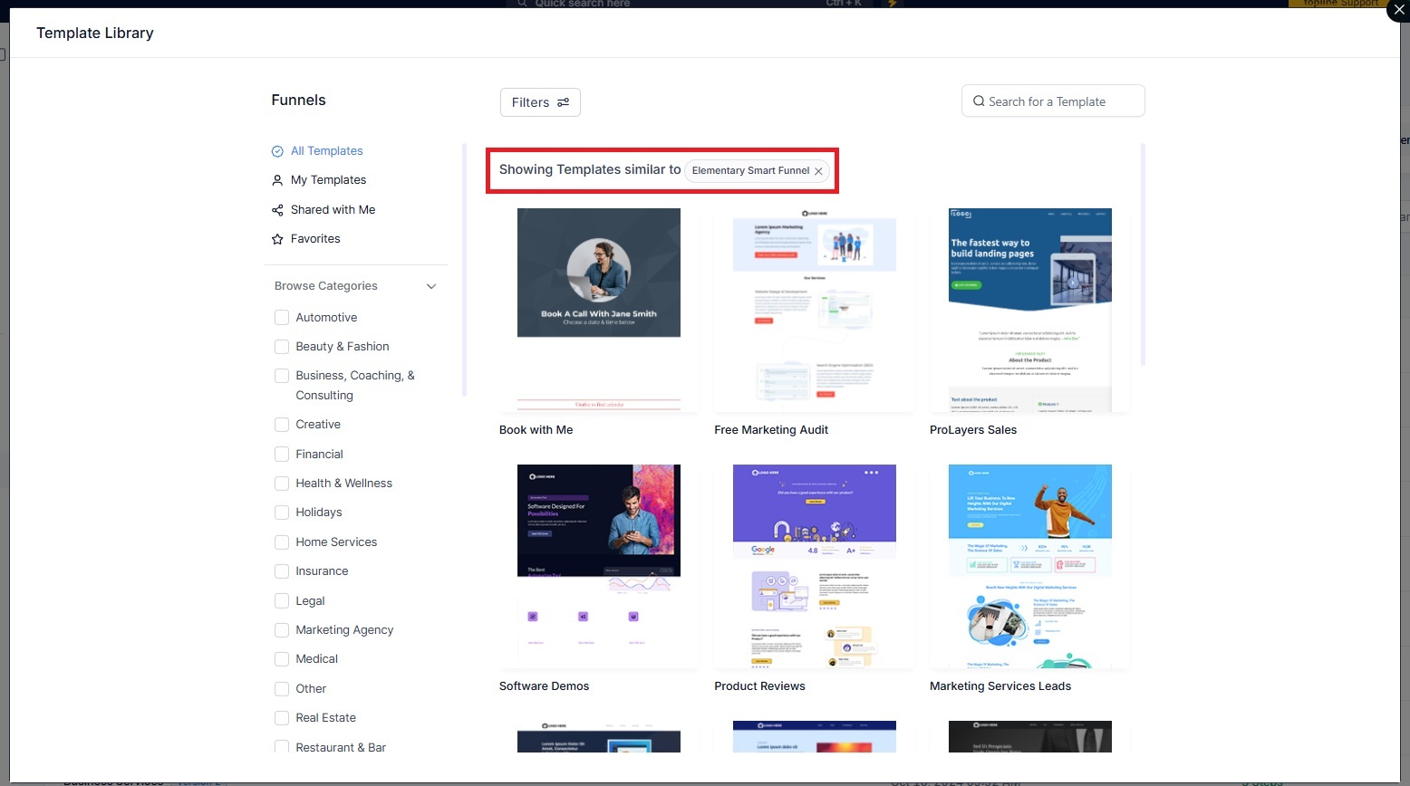This screenshot has width=1410, height=786.
Task: Click the Marketing Services Leads title
Action: pyautogui.click(x=1000, y=686)
